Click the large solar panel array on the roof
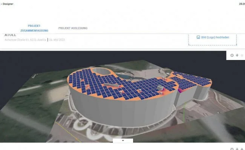This screenshot has height=150, width=245. pyautogui.click(x=128, y=86)
